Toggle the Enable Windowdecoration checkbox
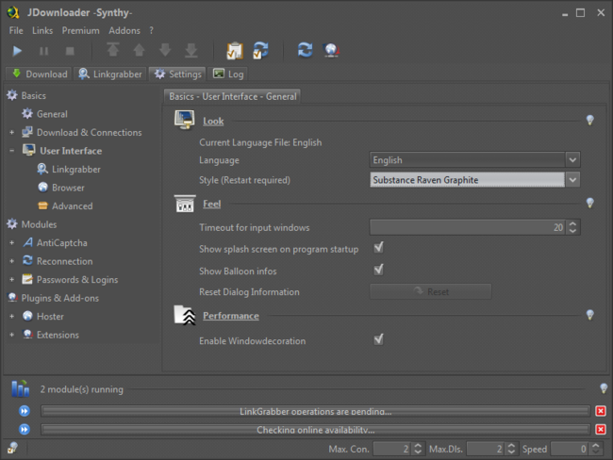Image resolution: width=613 pixels, height=460 pixels. [x=378, y=339]
